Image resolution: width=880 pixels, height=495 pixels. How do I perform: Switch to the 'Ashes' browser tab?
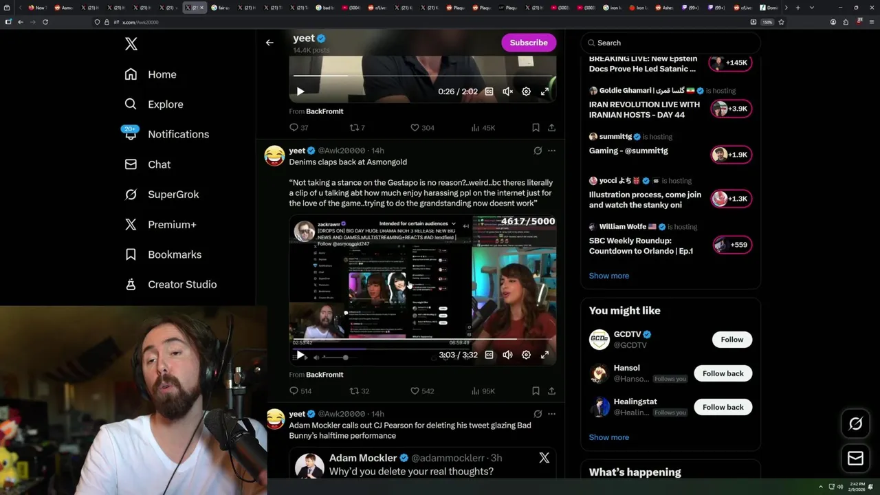[664, 8]
